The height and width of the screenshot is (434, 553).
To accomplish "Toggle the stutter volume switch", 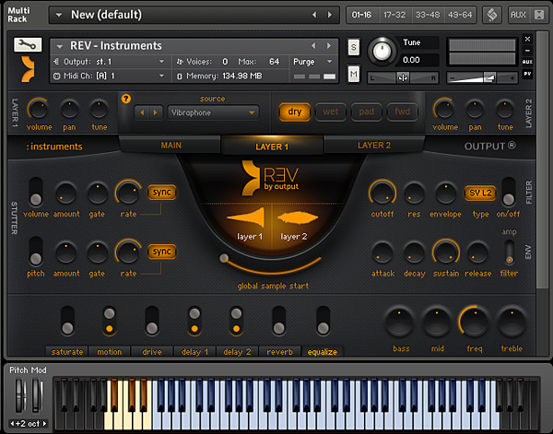I will [x=36, y=192].
